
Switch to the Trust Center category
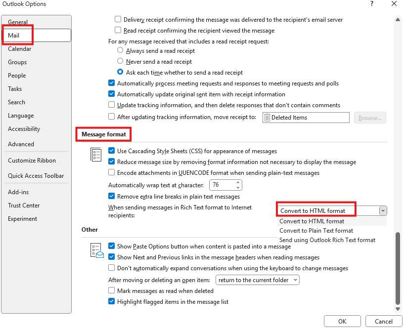pos(24,206)
